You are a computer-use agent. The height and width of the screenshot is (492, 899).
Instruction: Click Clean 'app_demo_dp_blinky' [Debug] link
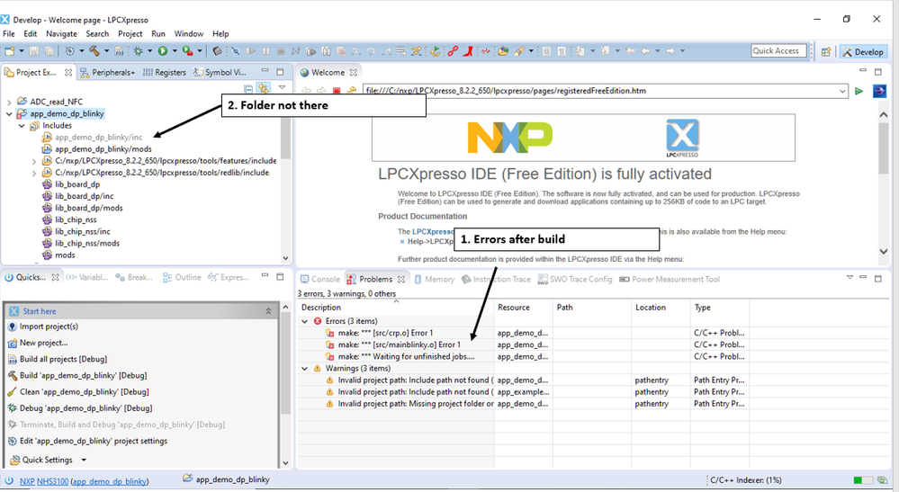(x=85, y=392)
